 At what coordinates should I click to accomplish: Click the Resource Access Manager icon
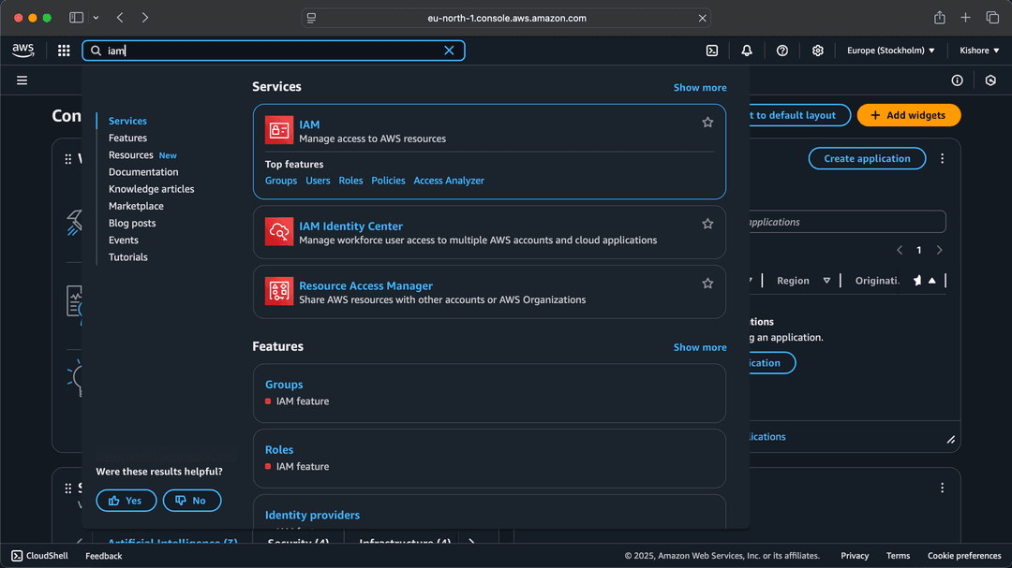click(279, 292)
